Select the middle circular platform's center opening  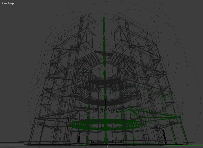(x=104, y=95)
